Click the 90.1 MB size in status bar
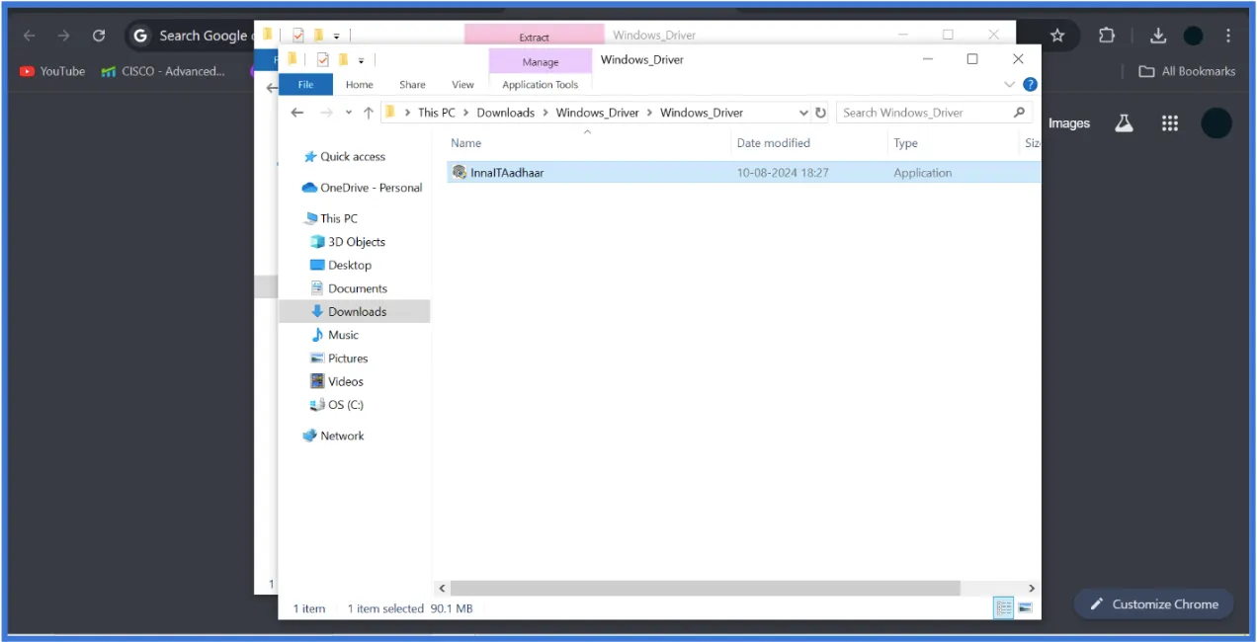 pyautogui.click(x=452, y=608)
